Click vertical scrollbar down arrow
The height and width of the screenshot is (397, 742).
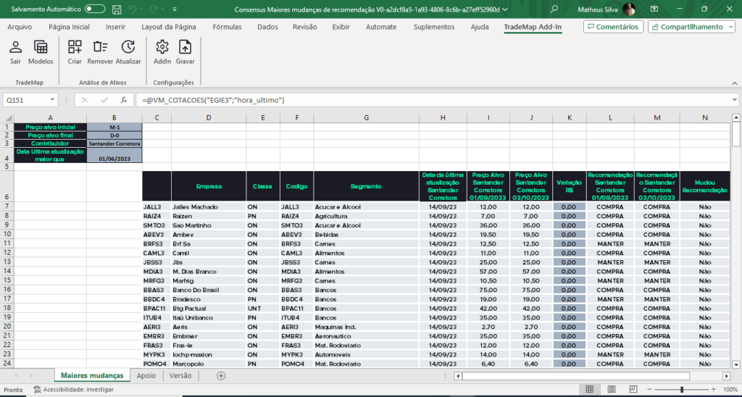click(x=736, y=364)
